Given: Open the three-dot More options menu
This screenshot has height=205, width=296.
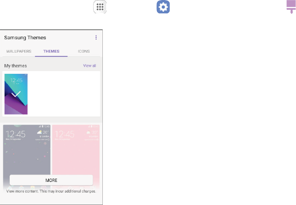Looking at the screenshot, I should coord(96,37).
